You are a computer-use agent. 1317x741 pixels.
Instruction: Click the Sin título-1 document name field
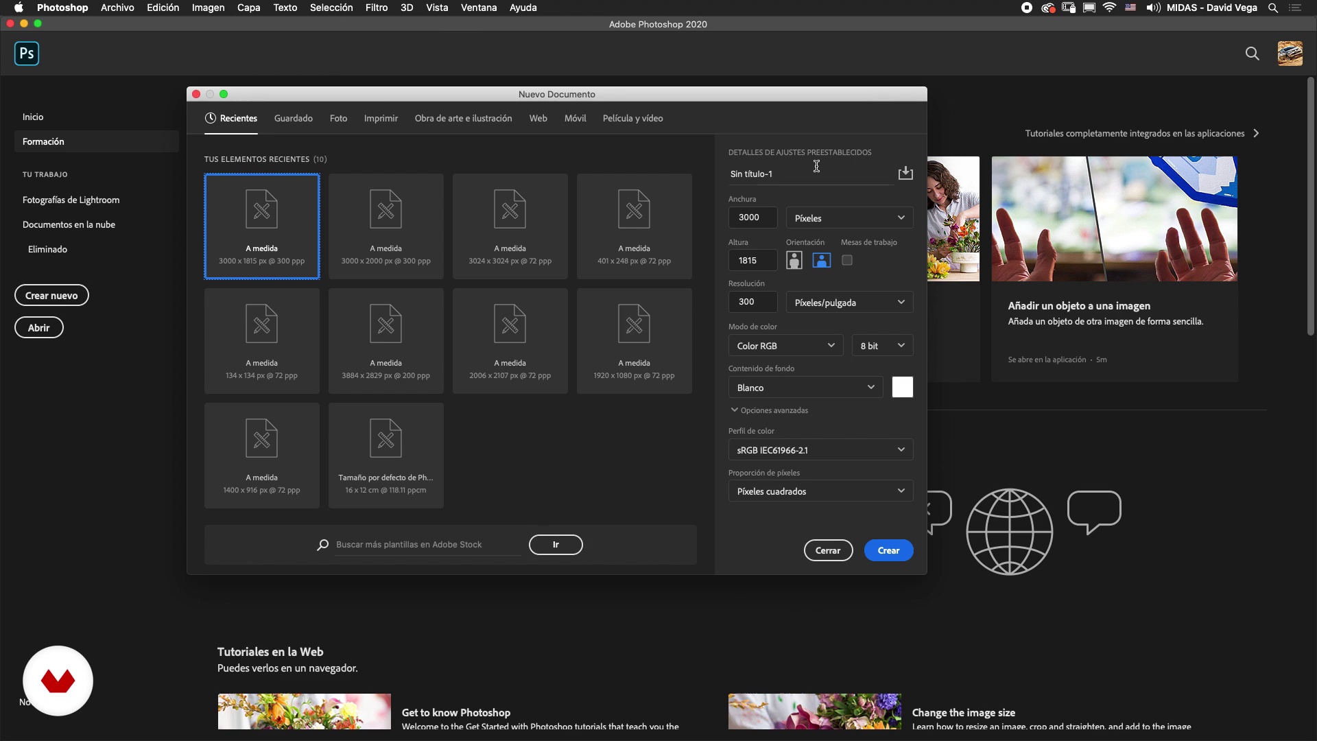tap(811, 174)
